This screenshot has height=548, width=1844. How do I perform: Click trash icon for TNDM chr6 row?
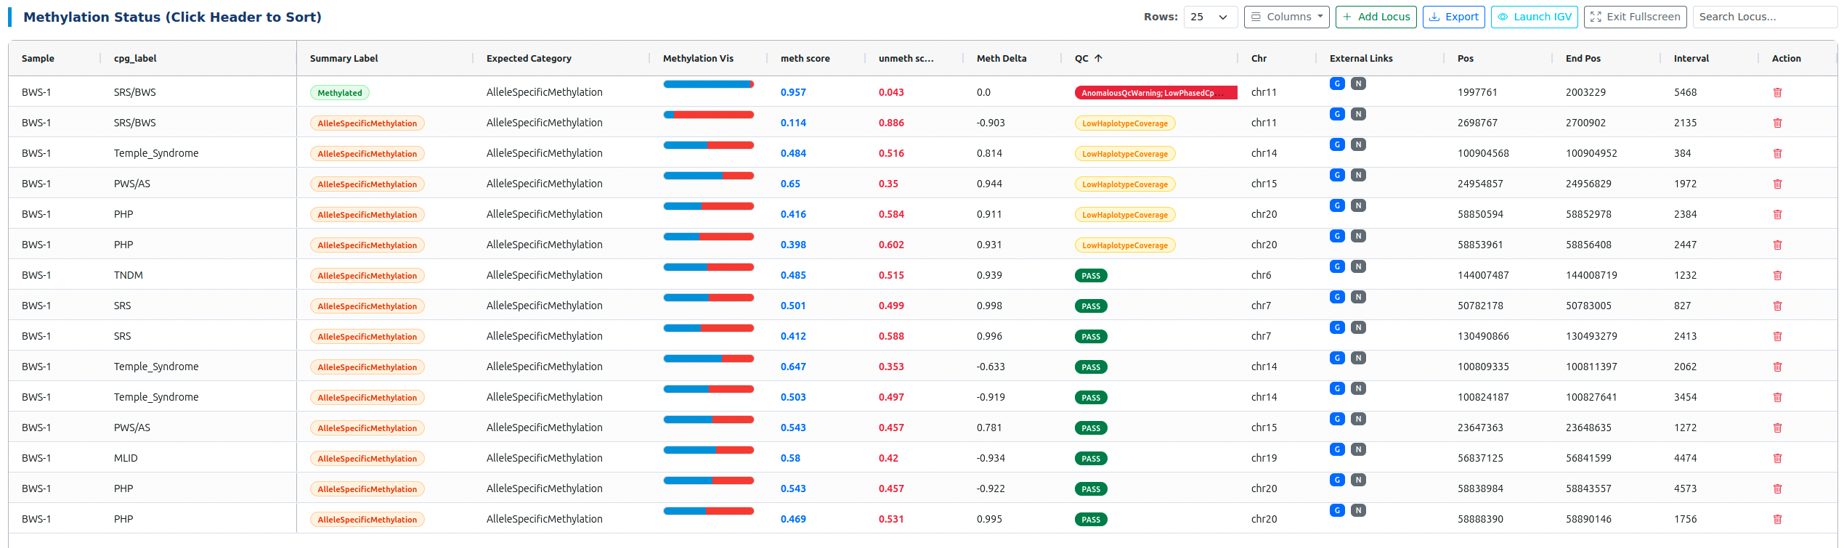pyautogui.click(x=1777, y=275)
